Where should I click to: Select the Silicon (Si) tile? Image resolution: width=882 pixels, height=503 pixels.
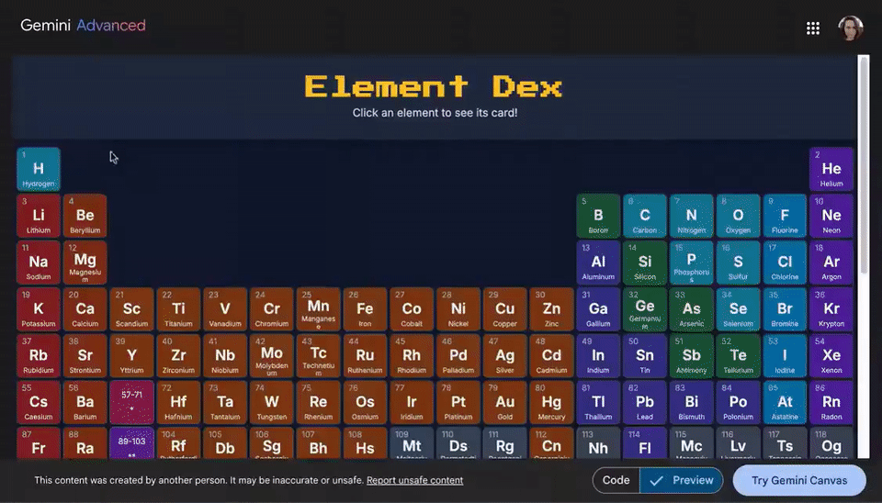click(x=645, y=263)
